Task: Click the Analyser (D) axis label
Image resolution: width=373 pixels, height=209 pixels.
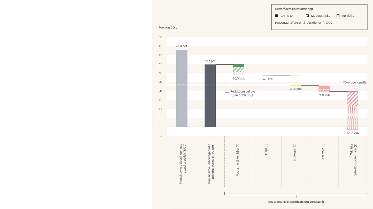Action: pyautogui.click(x=323, y=152)
